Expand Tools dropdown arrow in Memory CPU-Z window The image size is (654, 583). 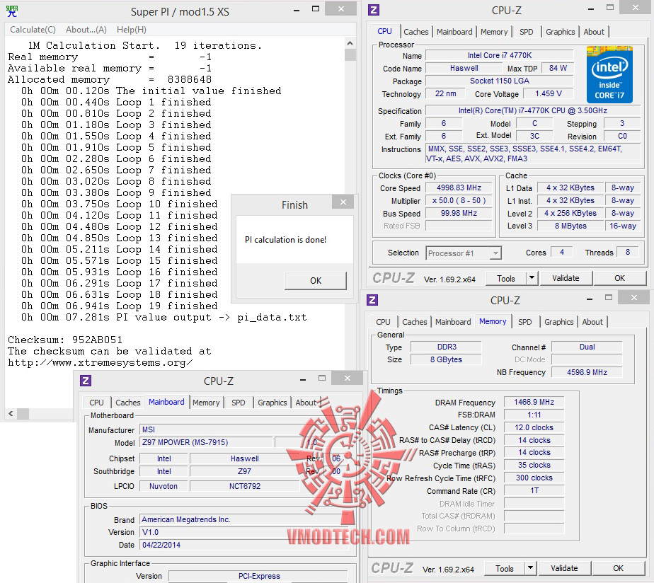pos(531,568)
